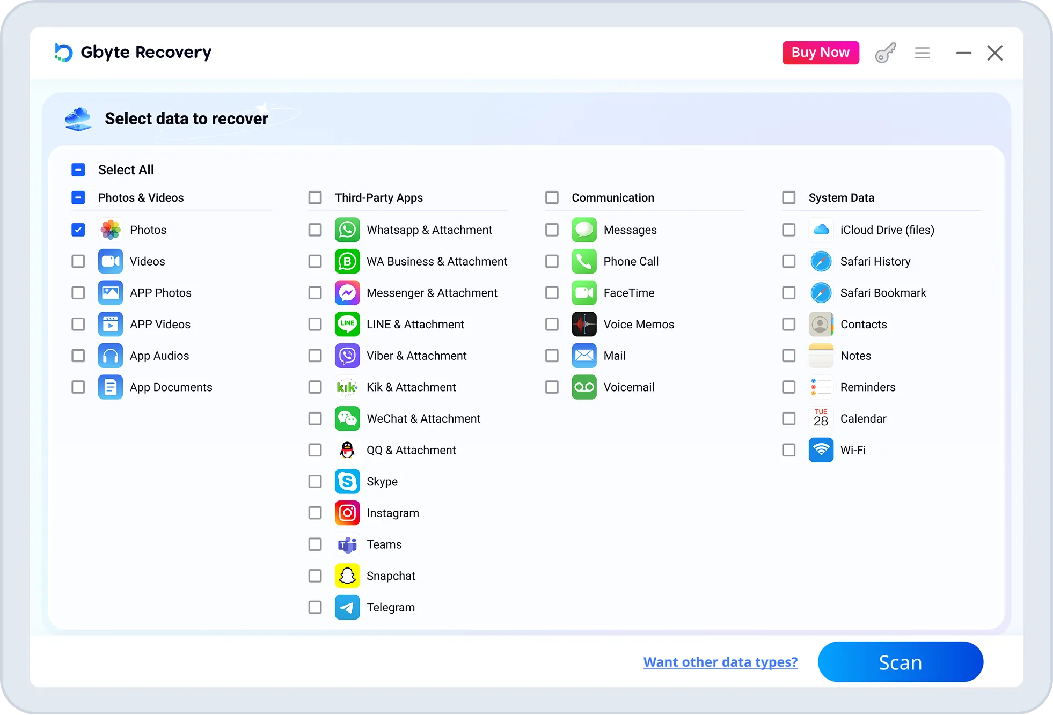Image resolution: width=1053 pixels, height=715 pixels.
Task: Check the Third-Party Apps group checkbox
Action: 315,198
